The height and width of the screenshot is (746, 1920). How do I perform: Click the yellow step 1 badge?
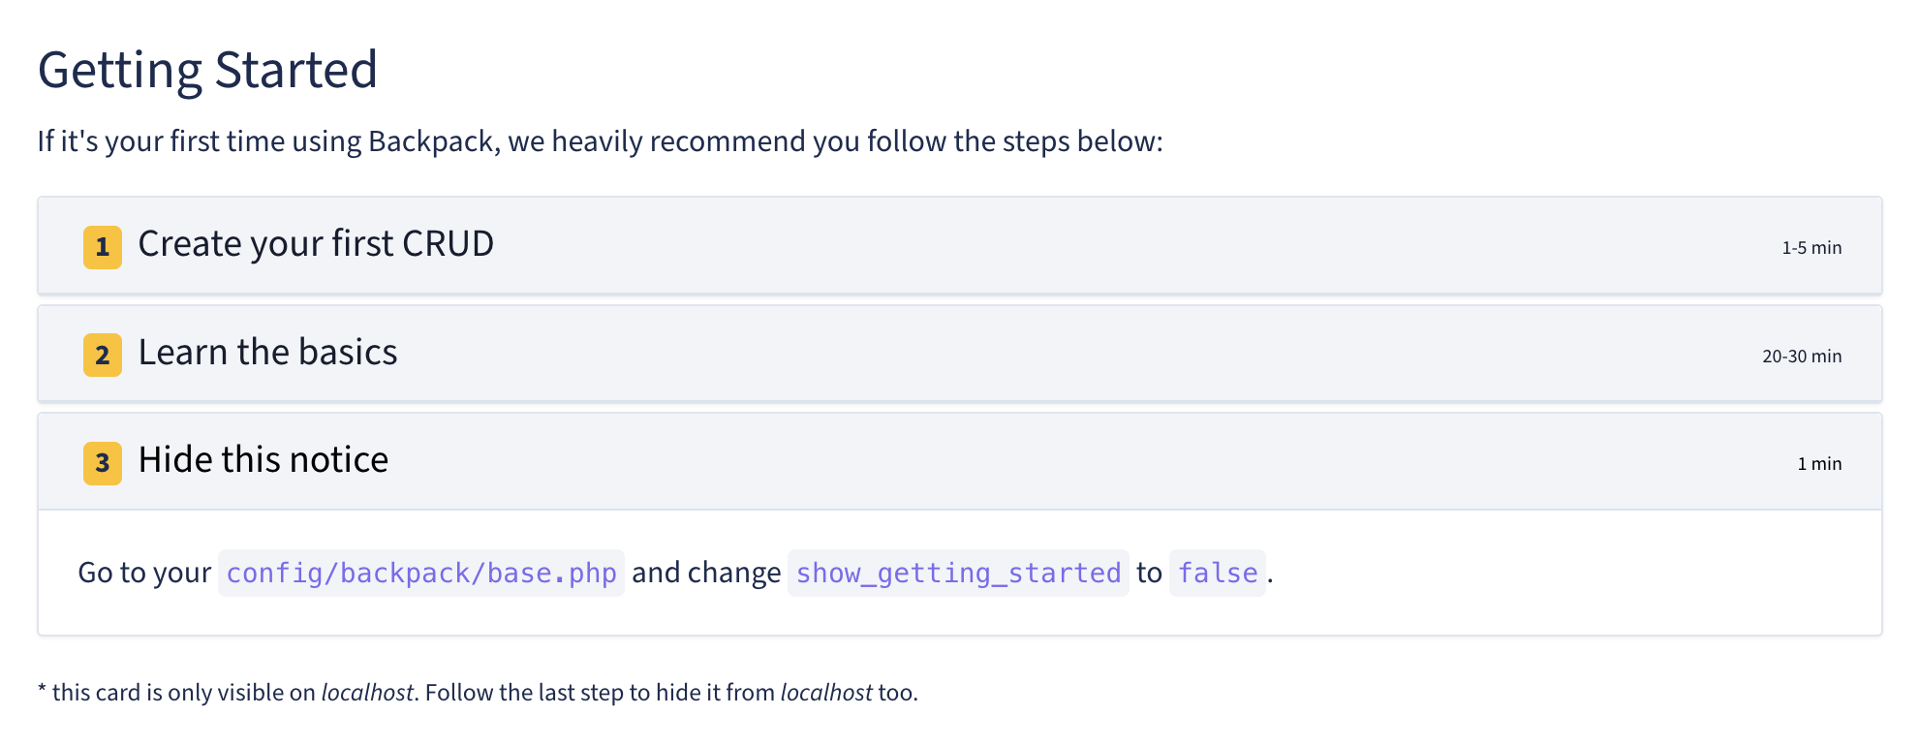click(102, 247)
